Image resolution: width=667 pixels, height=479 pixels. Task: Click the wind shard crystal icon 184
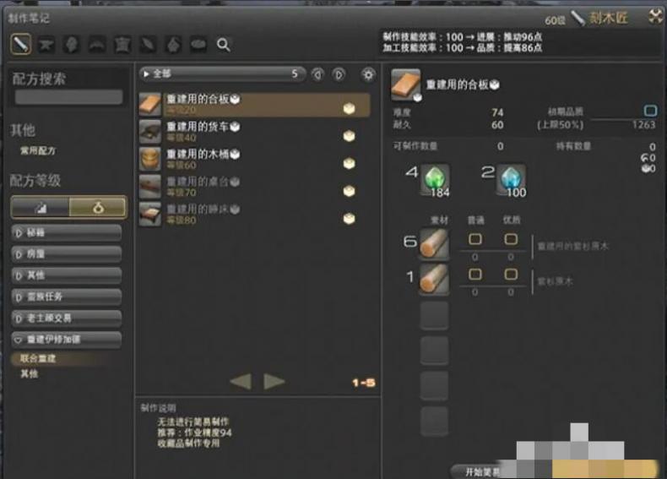click(x=435, y=180)
